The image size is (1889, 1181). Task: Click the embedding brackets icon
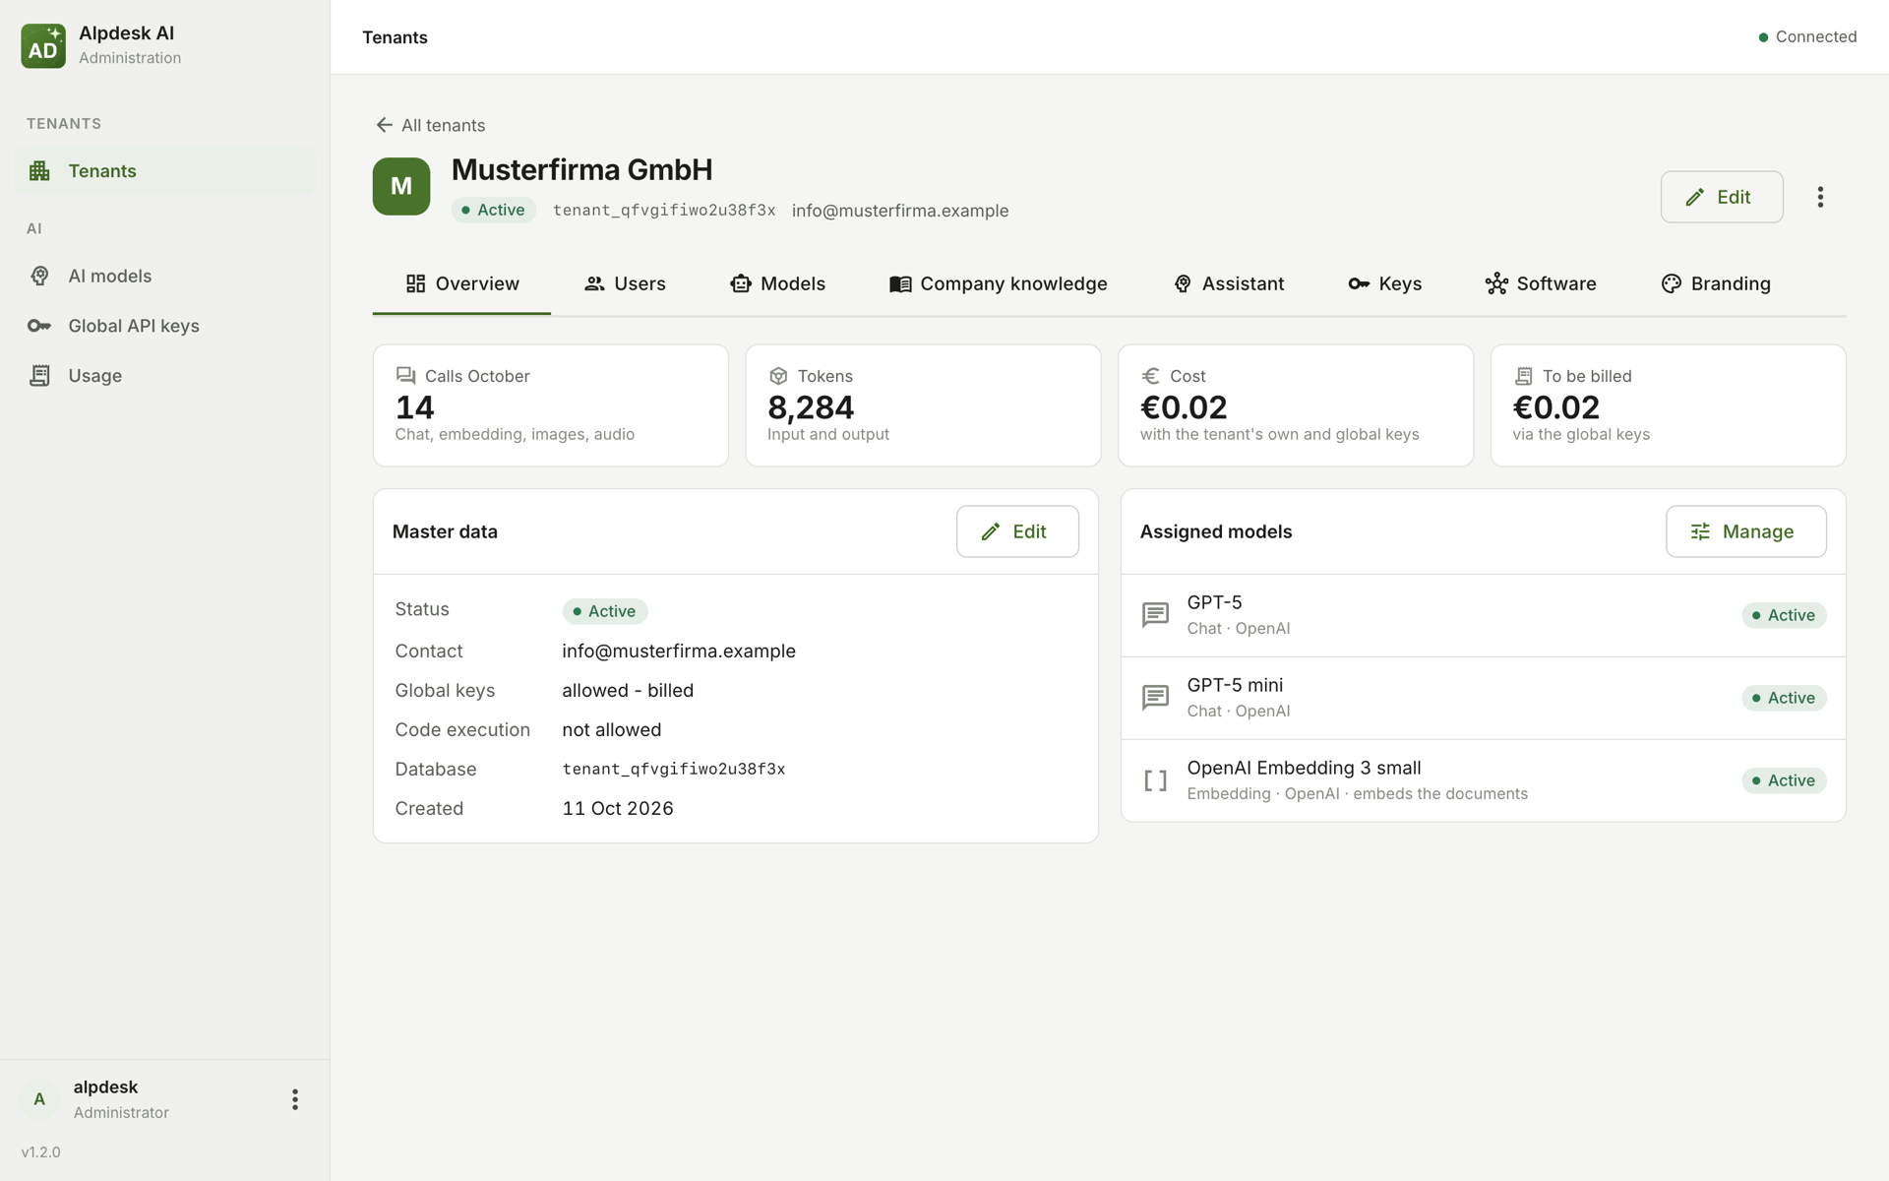point(1155,780)
